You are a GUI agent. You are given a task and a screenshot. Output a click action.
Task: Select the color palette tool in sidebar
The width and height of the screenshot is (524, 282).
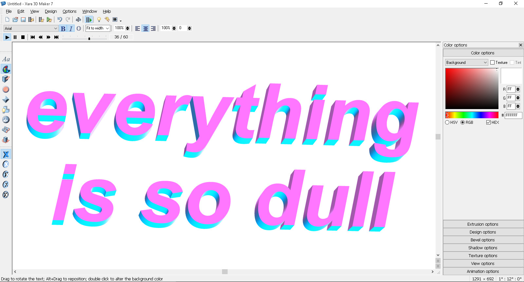click(6, 69)
